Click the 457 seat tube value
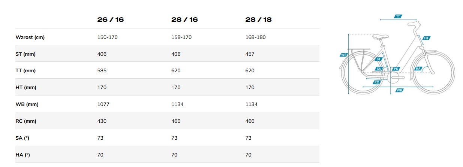The height and width of the screenshot is (167, 463). [x=250, y=54]
